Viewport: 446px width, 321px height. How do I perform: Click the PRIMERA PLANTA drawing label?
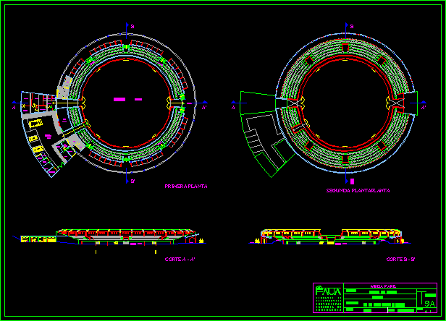[x=186, y=186]
